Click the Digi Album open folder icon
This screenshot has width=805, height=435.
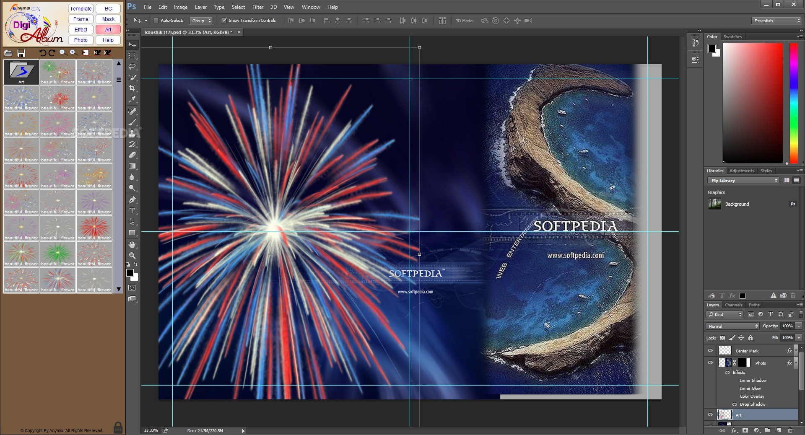[x=8, y=53]
